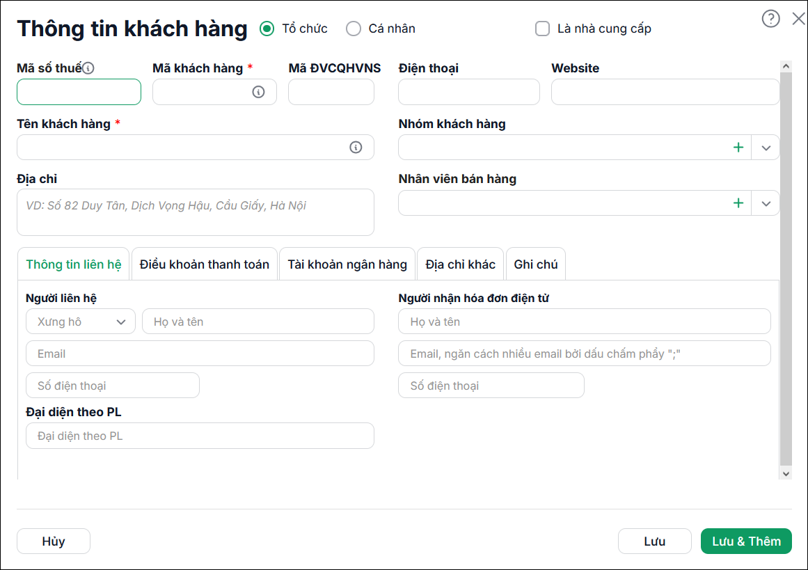Click the scrollbar down arrow
808x570 pixels.
[786, 474]
